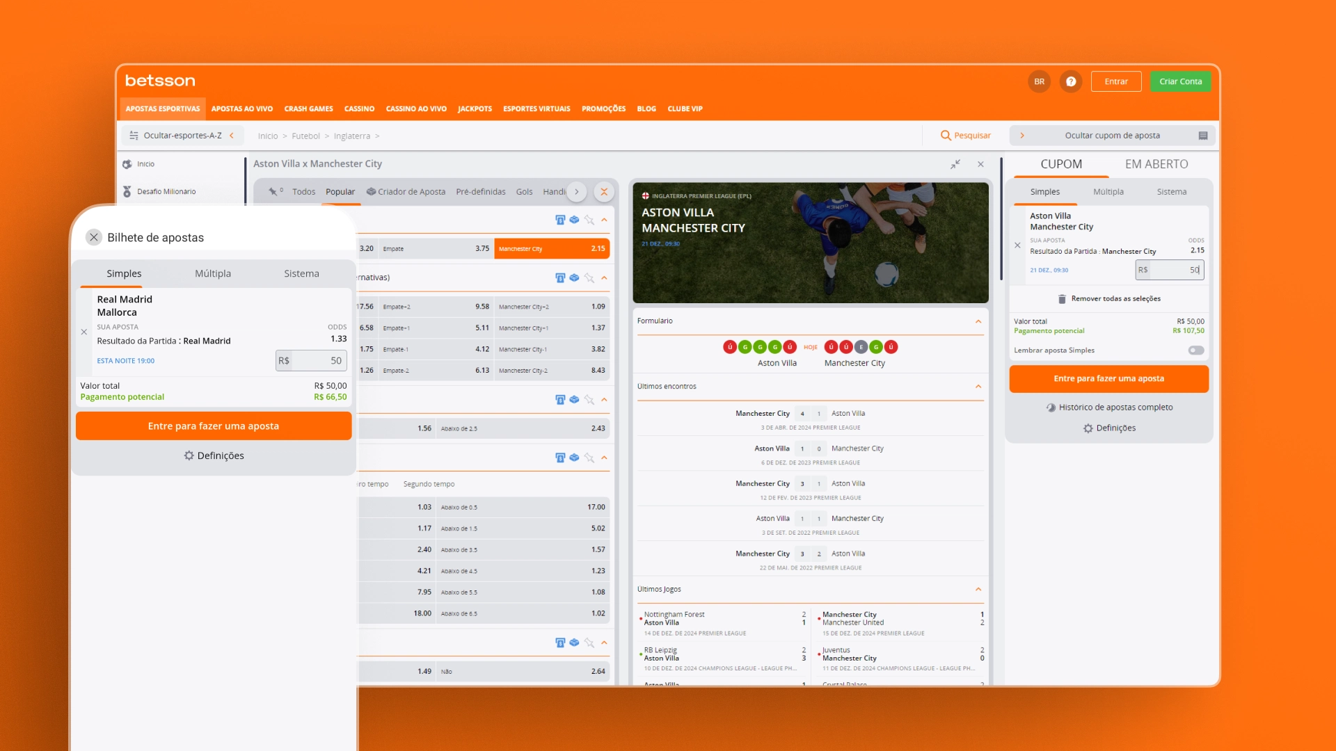This screenshot has width=1336, height=751.
Task: Remove Aston Villa selection from Cupom
Action: pyautogui.click(x=1017, y=245)
